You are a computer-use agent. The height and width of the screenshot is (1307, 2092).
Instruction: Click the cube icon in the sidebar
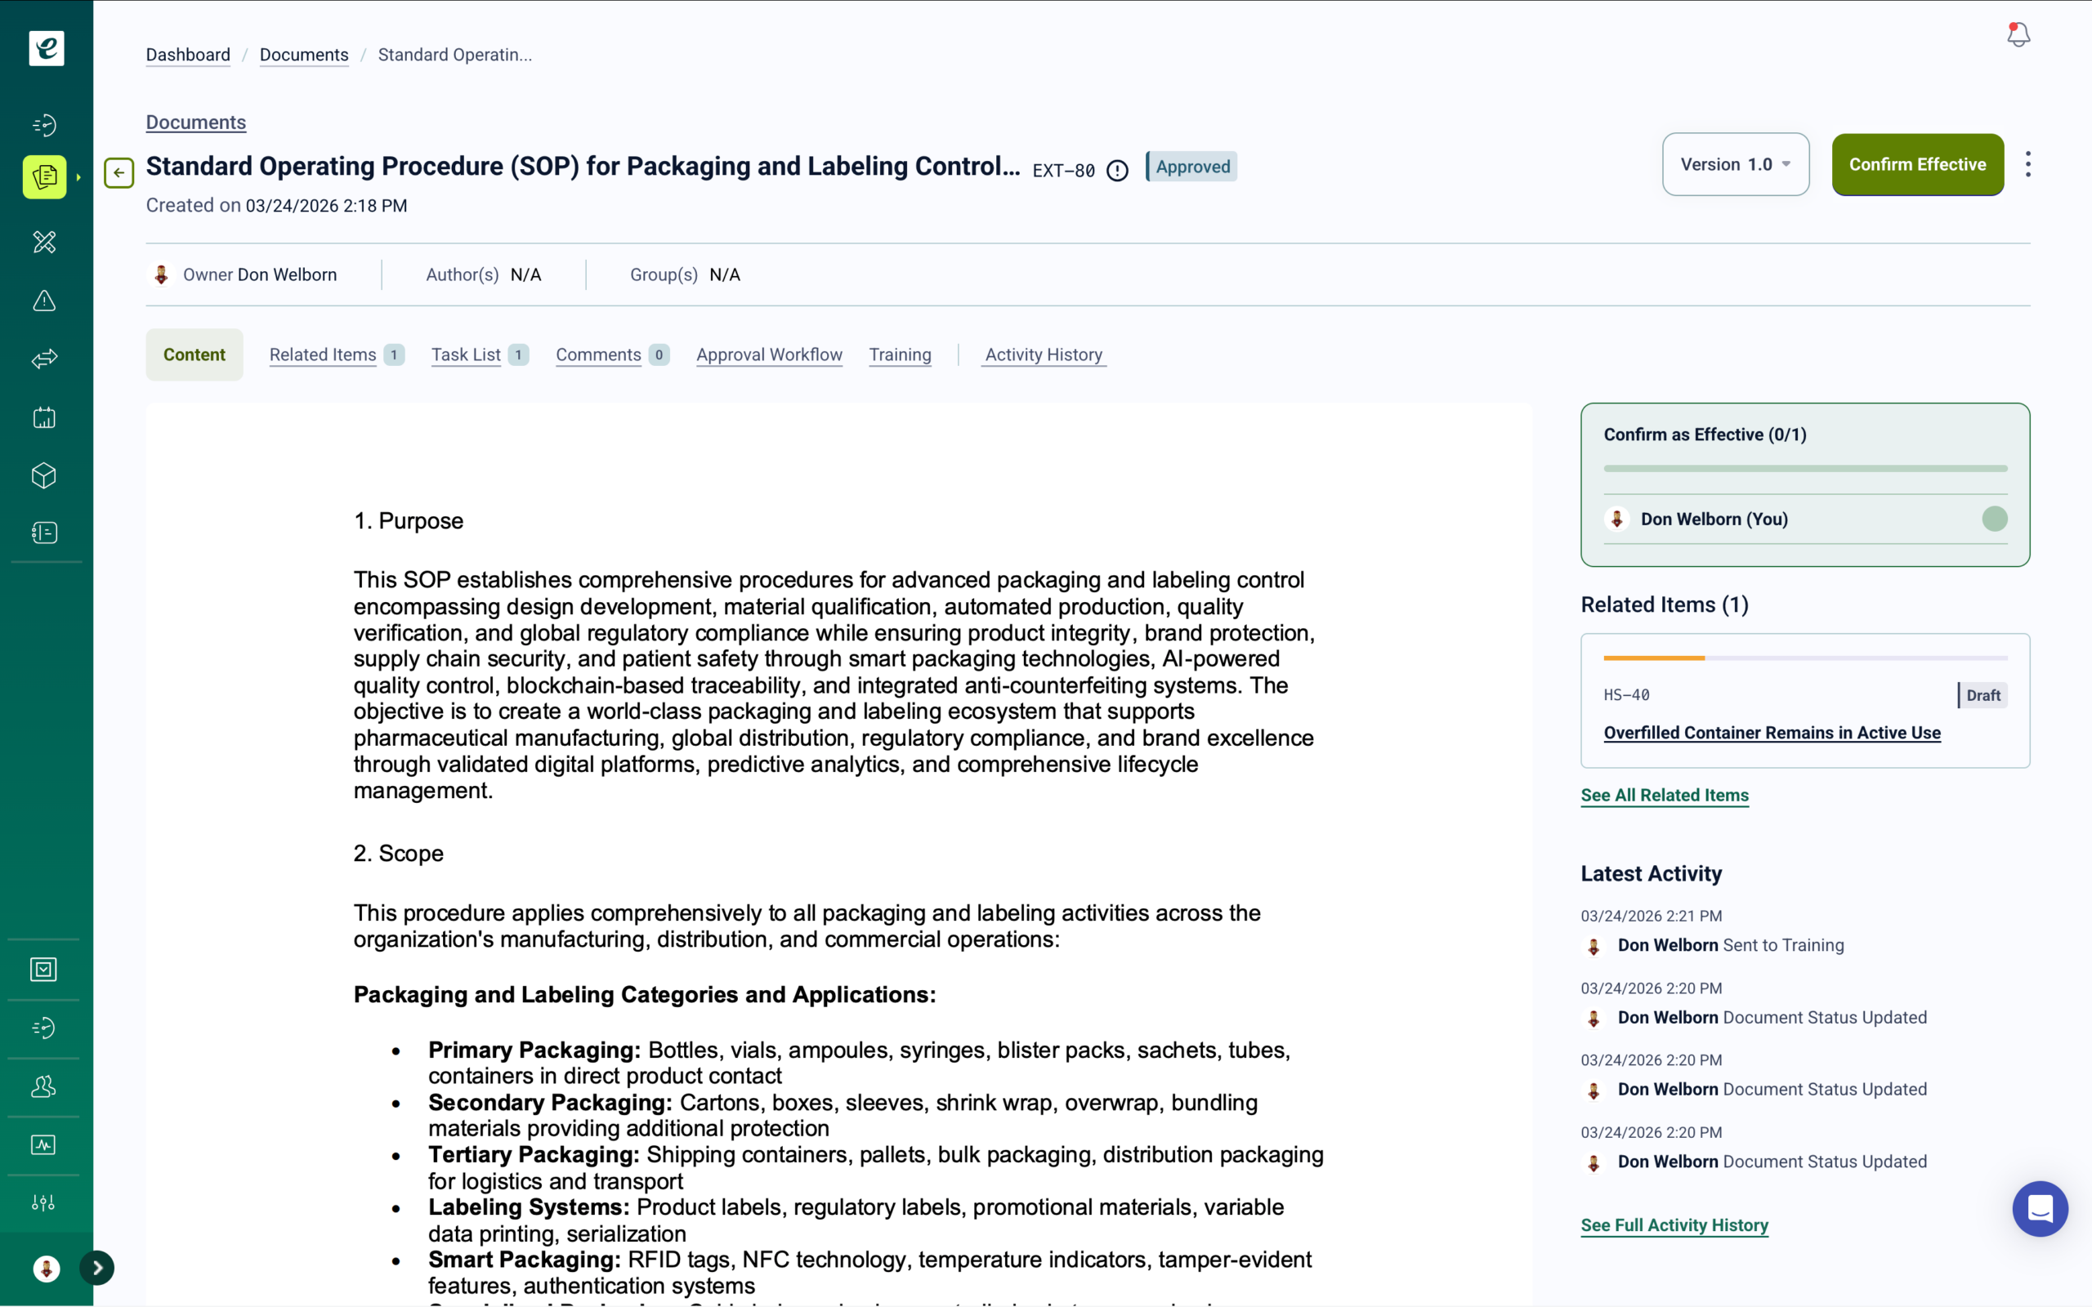[x=44, y=475]
